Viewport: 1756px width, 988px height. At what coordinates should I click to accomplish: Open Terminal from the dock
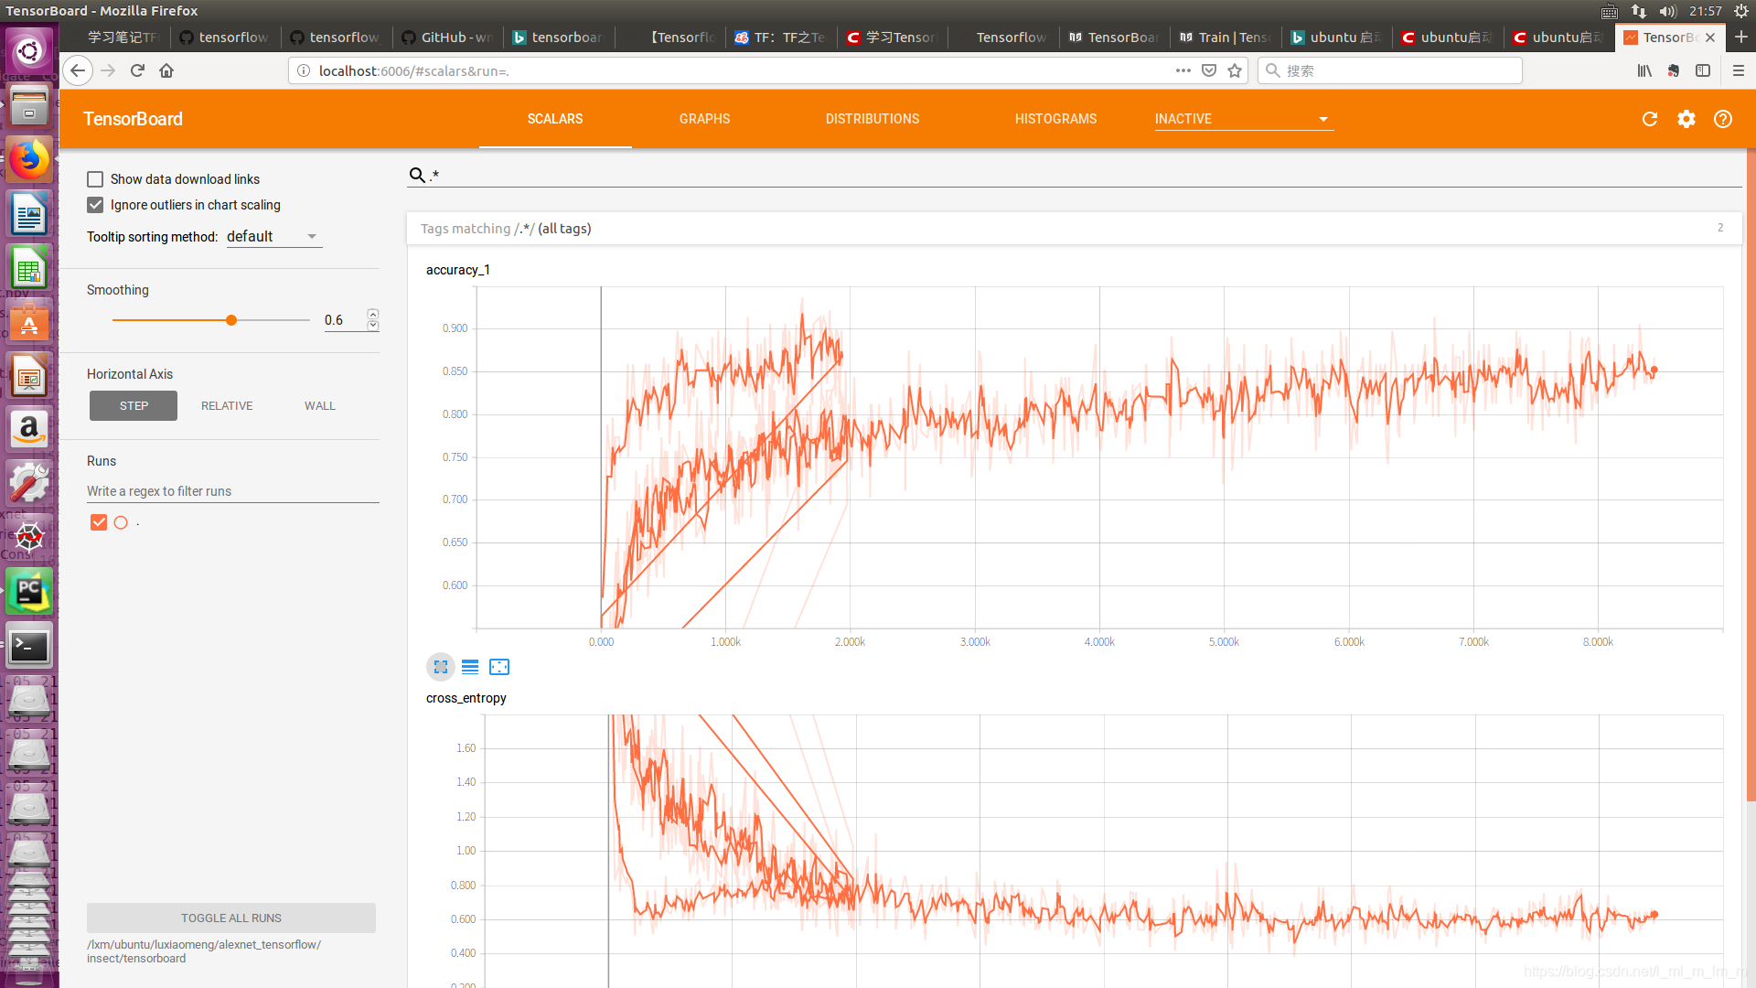[29, 646]
